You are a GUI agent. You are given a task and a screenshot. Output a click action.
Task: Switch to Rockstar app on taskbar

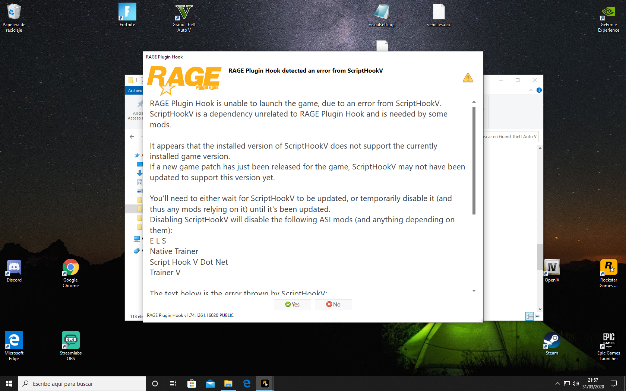[265, 384]
